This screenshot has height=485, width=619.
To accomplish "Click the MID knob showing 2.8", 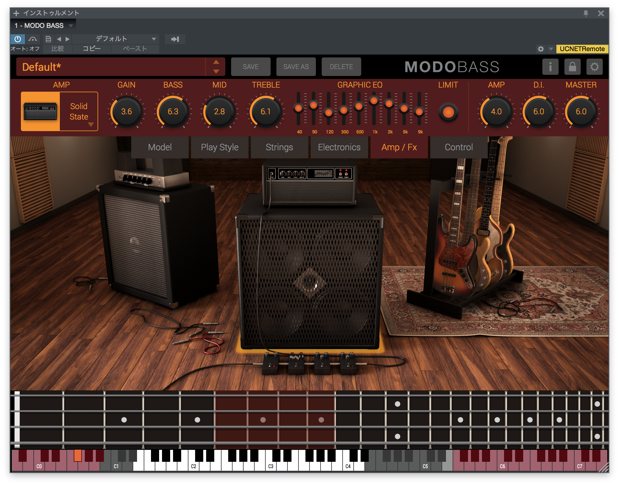I will [x=219, y=111].
